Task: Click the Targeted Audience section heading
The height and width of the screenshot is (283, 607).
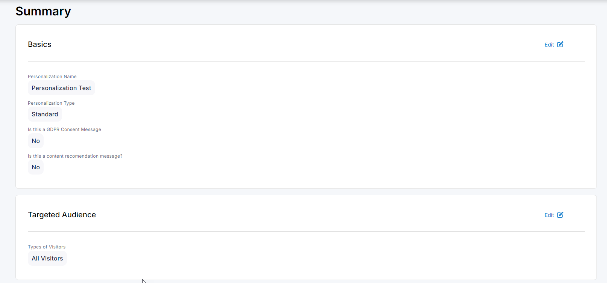Action: 62,215
